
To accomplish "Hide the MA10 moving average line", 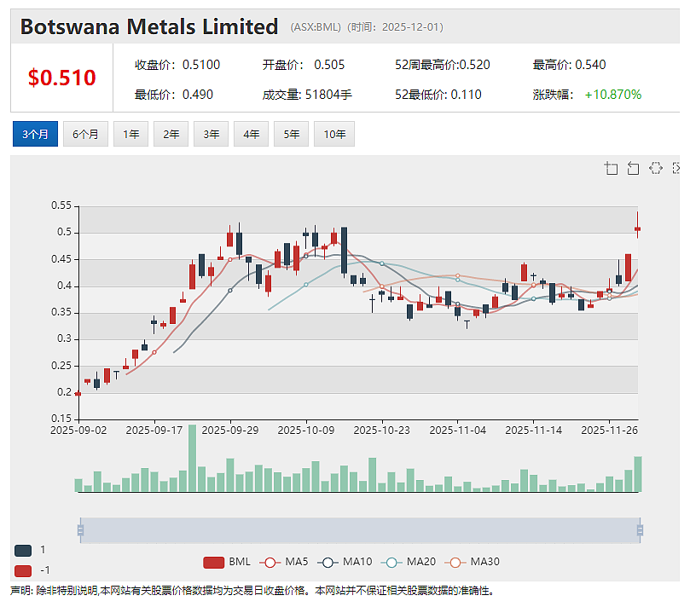I will 345,562.
